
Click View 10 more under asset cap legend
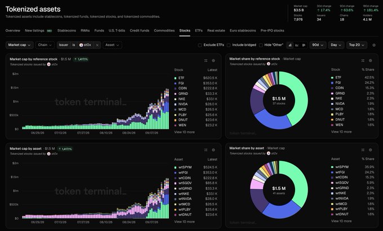coord(184,222)
